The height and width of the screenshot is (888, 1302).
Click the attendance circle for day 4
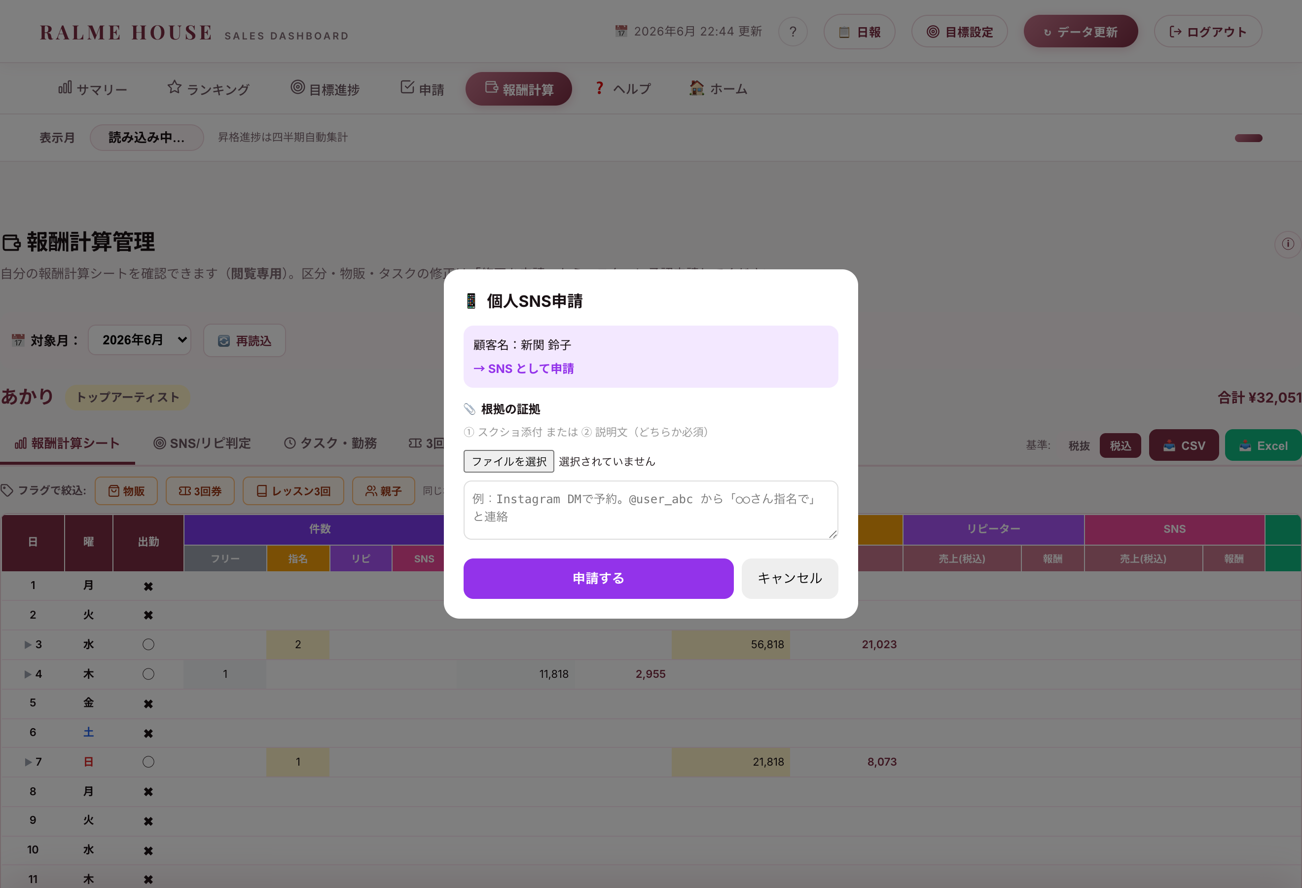tap(148, 674)
